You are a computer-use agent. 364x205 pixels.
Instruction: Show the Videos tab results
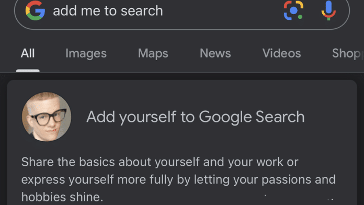point(281,53)
